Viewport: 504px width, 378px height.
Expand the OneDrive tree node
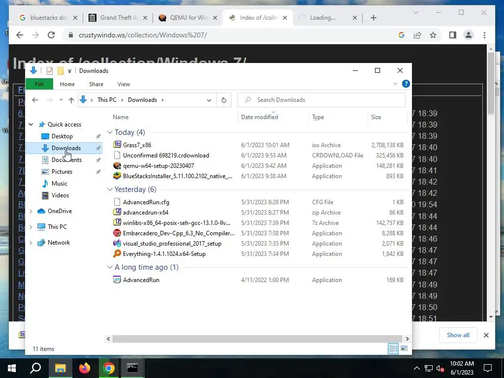(x=31, y=211)
